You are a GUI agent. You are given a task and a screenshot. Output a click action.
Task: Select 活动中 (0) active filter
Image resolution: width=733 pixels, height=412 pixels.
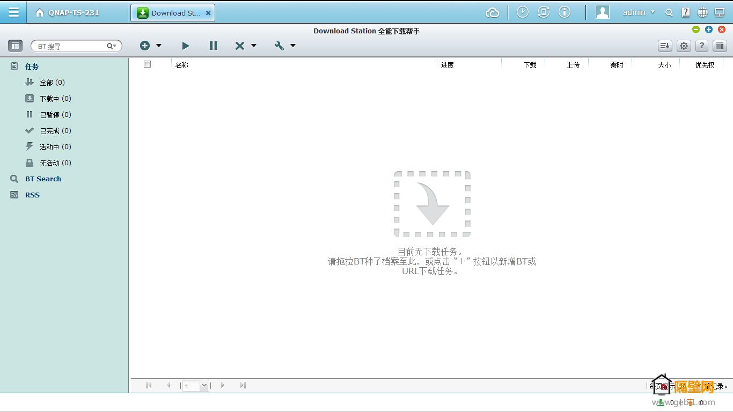tap(55, 147)
